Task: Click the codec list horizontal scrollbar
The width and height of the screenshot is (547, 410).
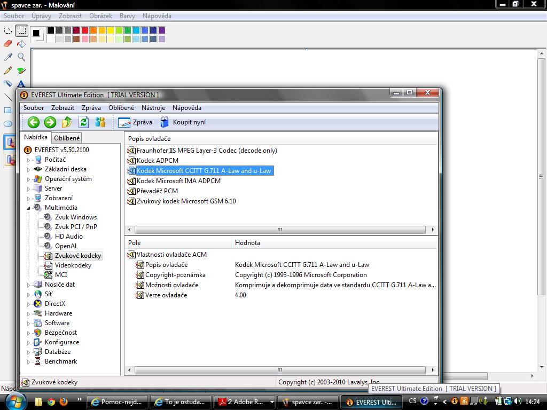Action: tap(280, 230)
